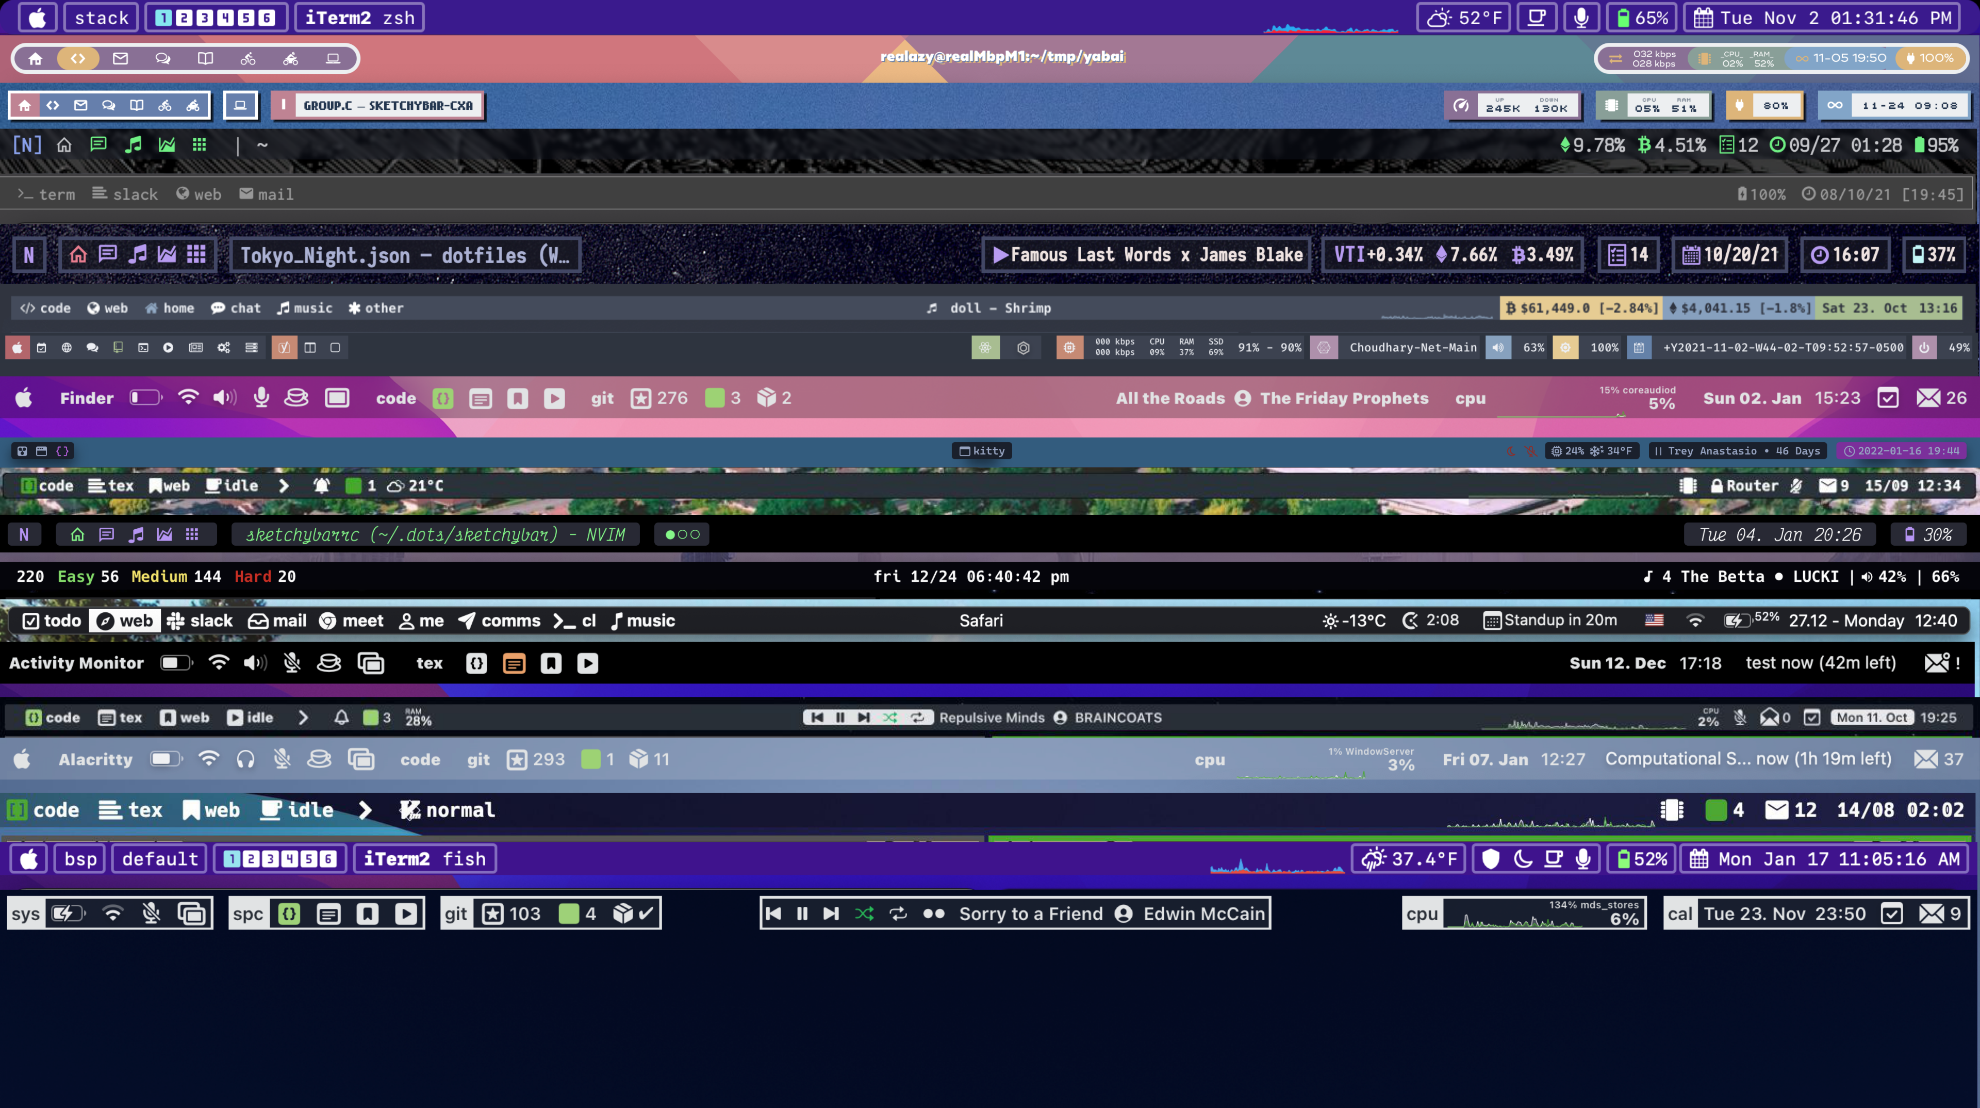Click the Standup in 20m calendar event
Screen dimensions: 1980x1108
point(1549,621)
